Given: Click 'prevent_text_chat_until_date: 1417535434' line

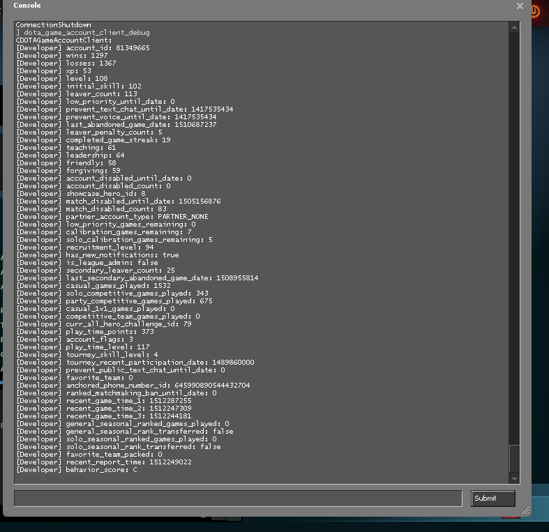Looking at the screenshot, I should point(125,109).
